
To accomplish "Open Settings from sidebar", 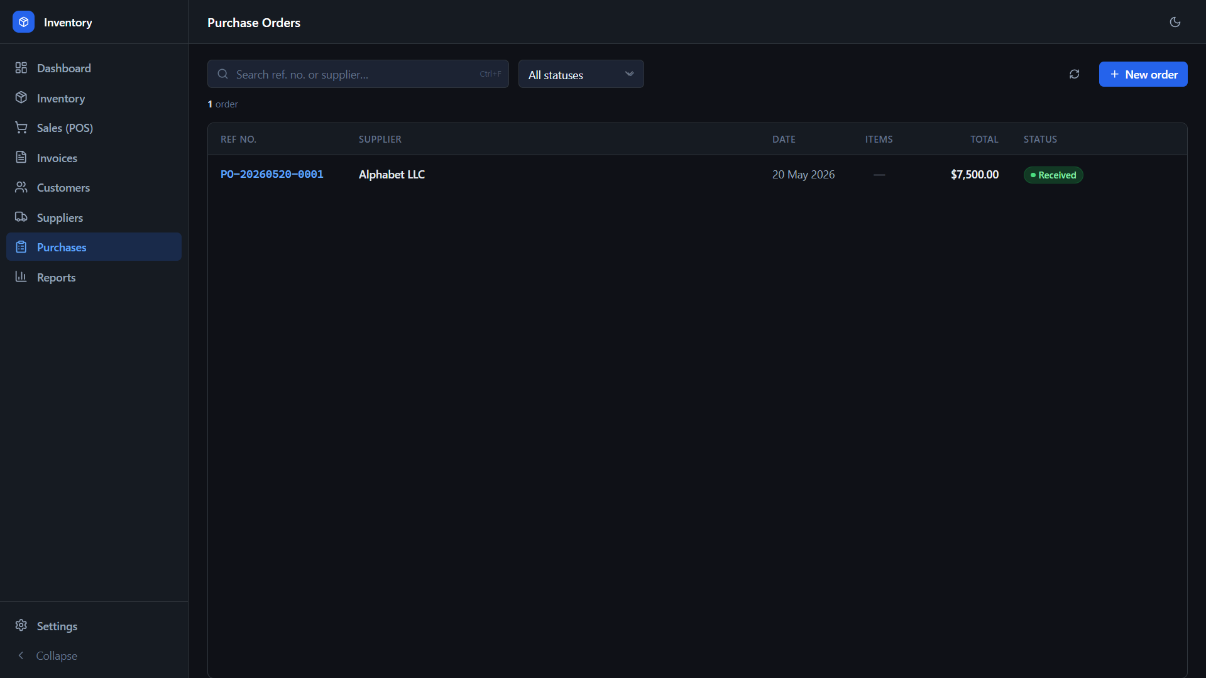I will coord(94,626).
